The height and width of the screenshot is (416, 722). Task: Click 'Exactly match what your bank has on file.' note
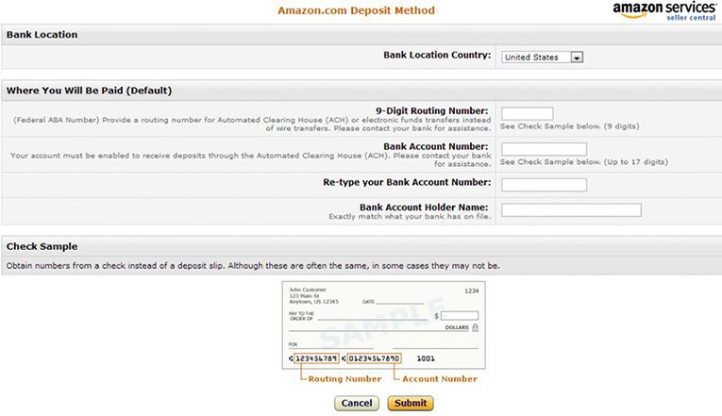[x=410, y=216]
